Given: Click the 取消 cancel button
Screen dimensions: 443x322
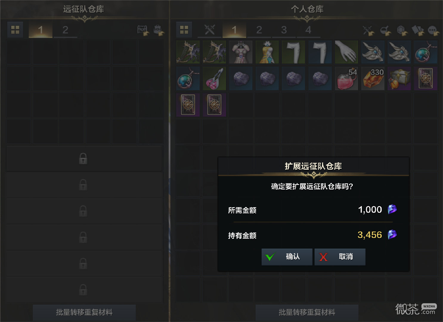Looking at the screenshot, I should (x=340, y=257).
